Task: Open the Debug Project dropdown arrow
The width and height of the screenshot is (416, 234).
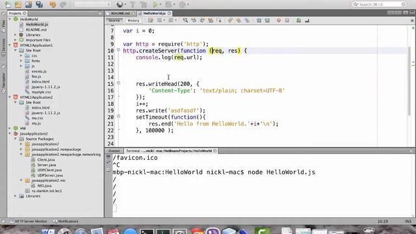Action: pyautogui.click(x=174, y=5)
